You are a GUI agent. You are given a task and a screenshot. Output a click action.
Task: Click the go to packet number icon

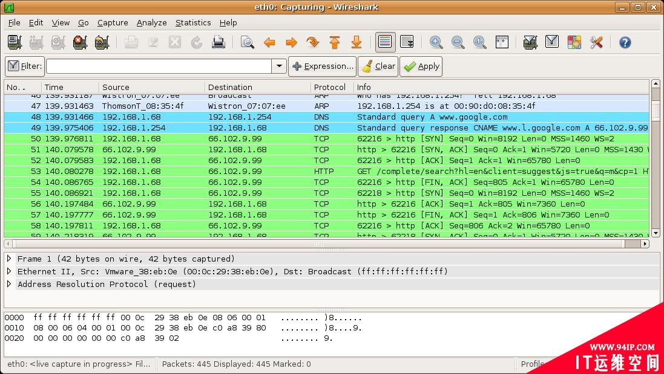(313, 42)
